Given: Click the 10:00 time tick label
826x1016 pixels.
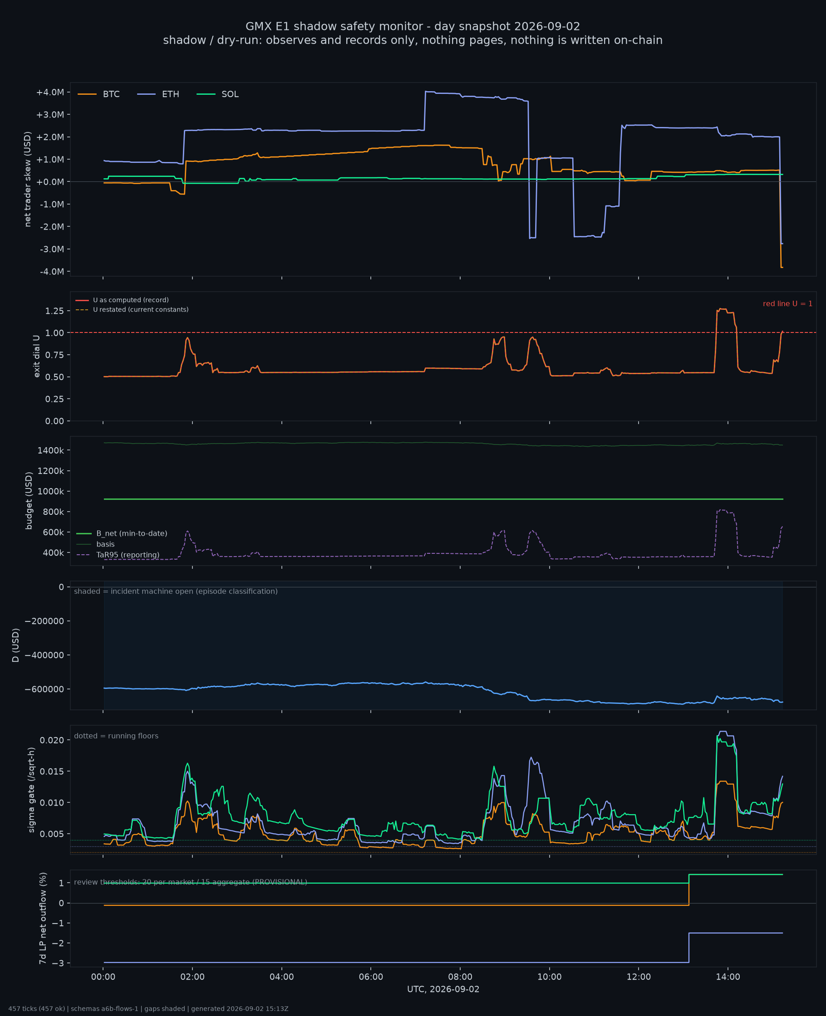Looking at the screenshot, I should click(x=550, y=977).
